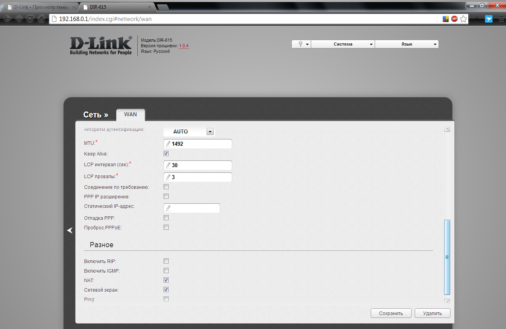Screen dimensions: 506x329
Task: Open the light bulb hints menu
Action: pyautogui.click(x=301, y=44)
